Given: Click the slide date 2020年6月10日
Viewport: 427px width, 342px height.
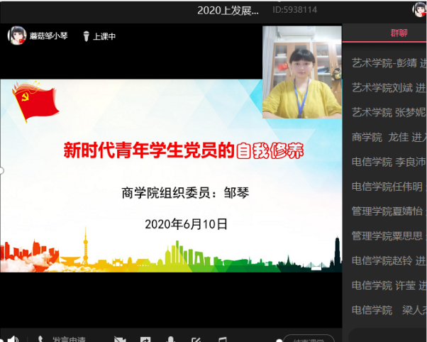Looking at the screenshot, I should click(186, 224).
